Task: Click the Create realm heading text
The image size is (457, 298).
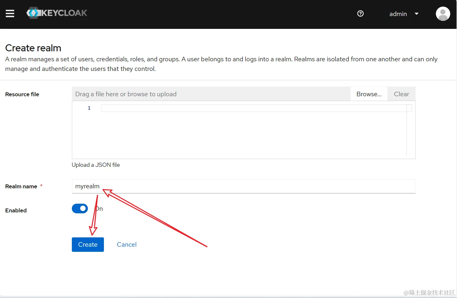Action: coord(33,48)
